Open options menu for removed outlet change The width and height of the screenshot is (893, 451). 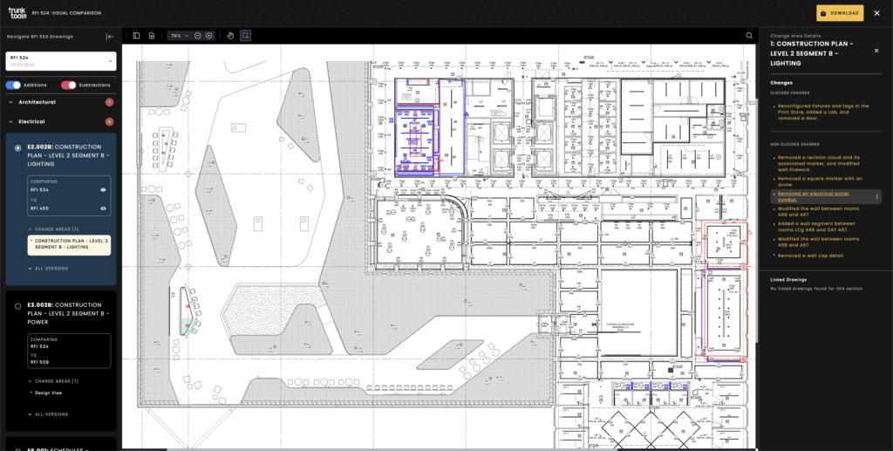pyautogui.click(x=876, y=196)
